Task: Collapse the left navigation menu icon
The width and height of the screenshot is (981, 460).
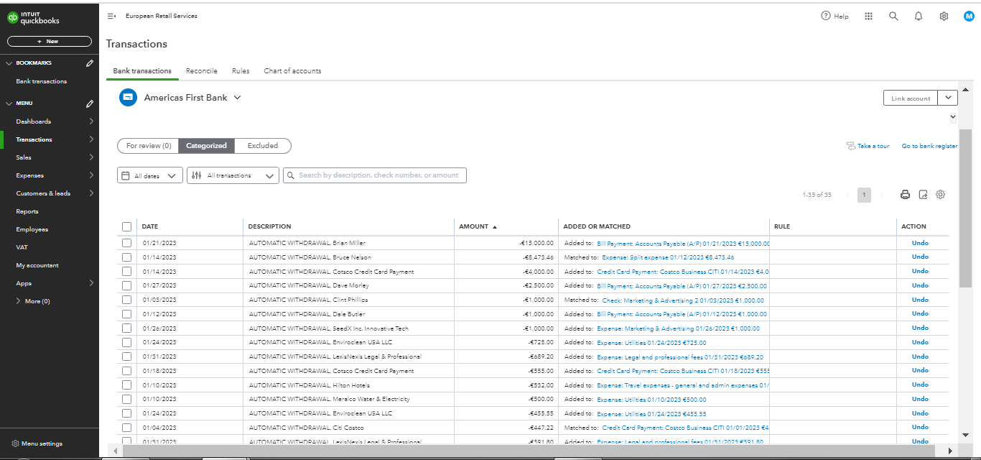Action: (x=111, y=16)
